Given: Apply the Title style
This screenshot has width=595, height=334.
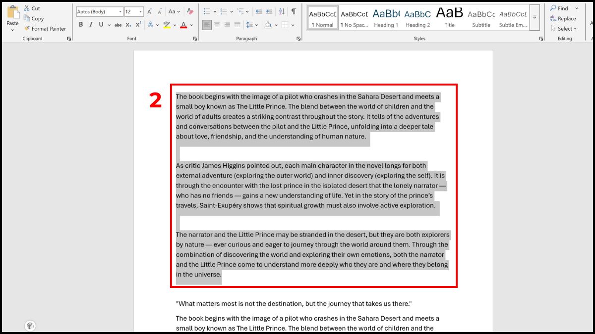Looking at the screenshot, I should 449,18.
